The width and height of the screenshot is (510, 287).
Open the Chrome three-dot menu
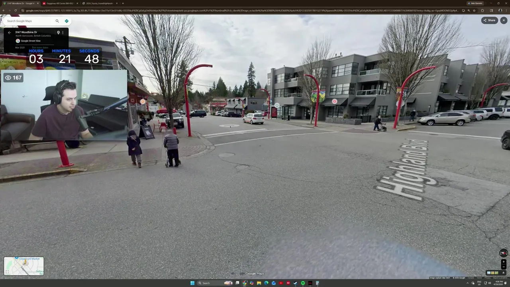(506, 10)
